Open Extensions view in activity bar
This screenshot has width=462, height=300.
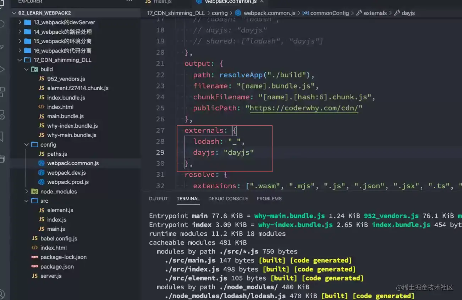(x=3, y=92)
